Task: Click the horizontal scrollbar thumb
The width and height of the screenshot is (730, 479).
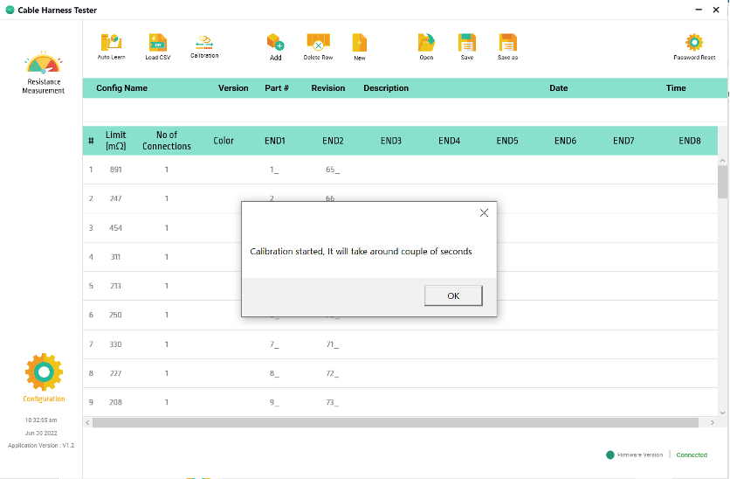Action: click(396, 422)
